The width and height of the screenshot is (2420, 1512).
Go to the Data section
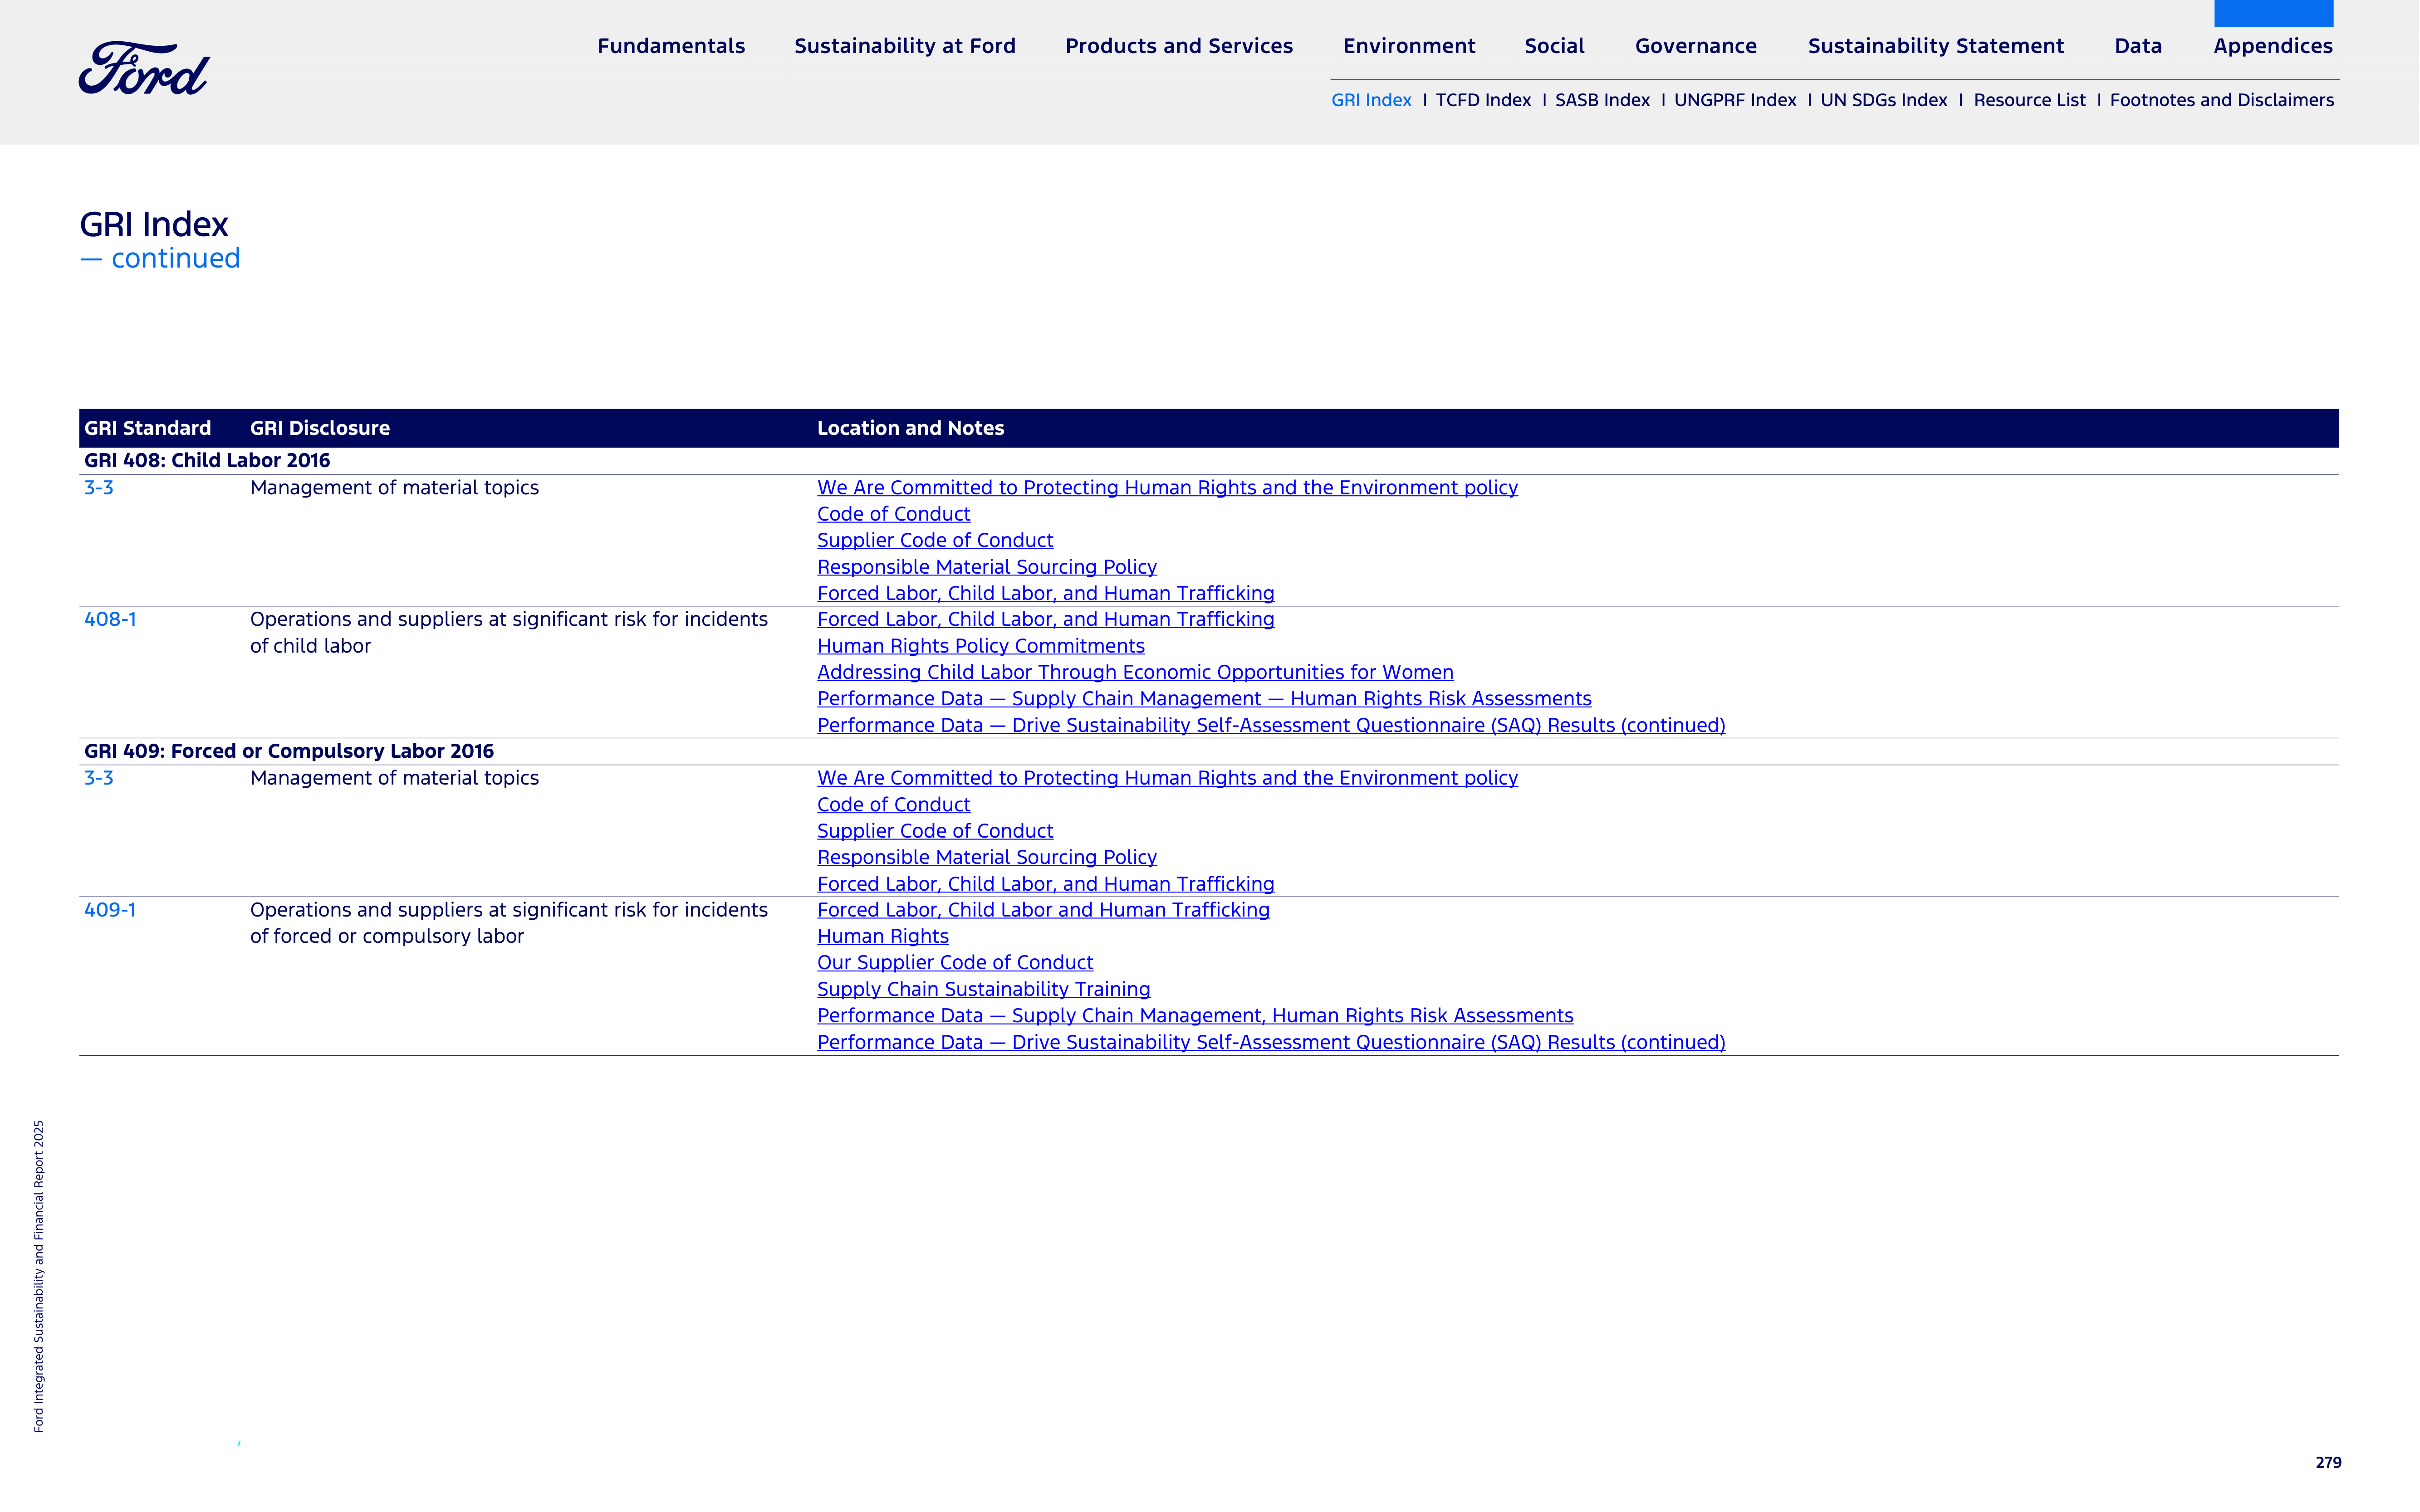click(2138, 46)
